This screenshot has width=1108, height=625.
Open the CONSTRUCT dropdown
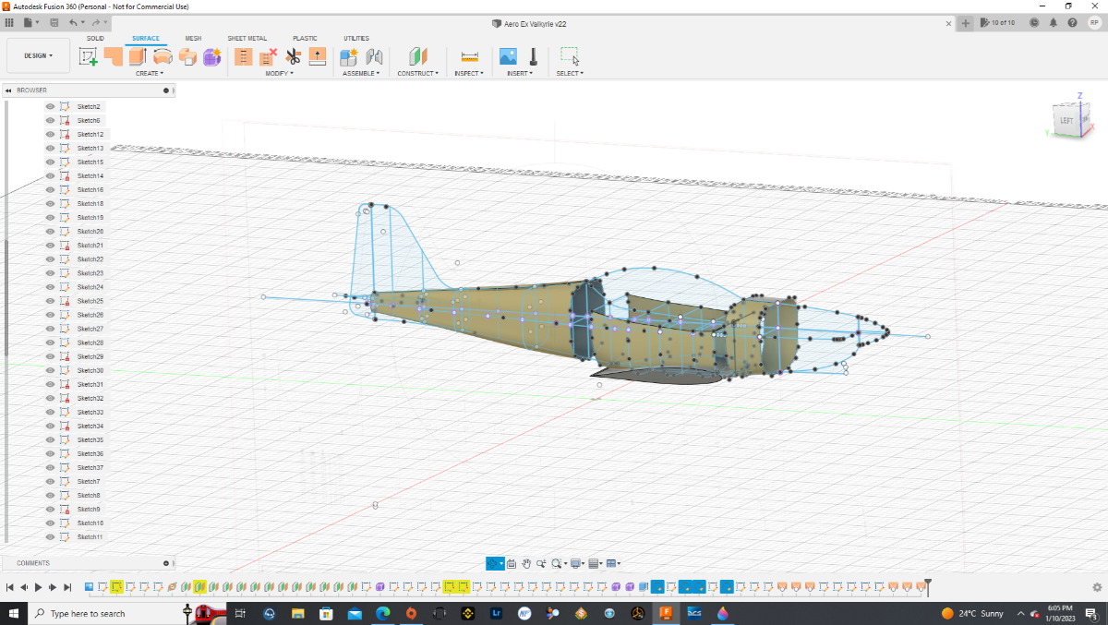(x=418, y=73)
